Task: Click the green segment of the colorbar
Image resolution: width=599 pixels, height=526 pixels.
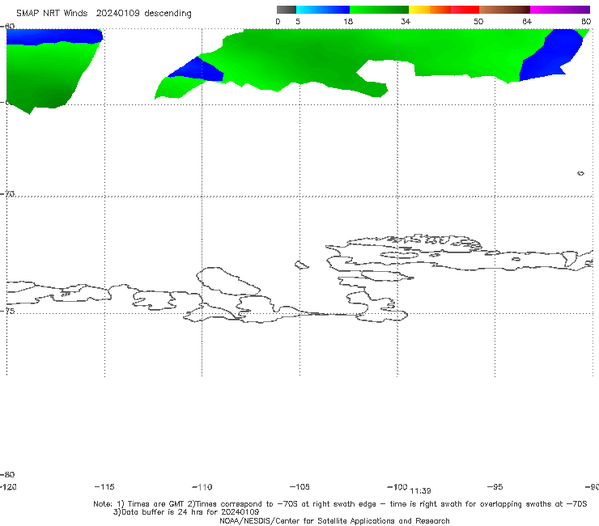Action: (x=379, y=10)
